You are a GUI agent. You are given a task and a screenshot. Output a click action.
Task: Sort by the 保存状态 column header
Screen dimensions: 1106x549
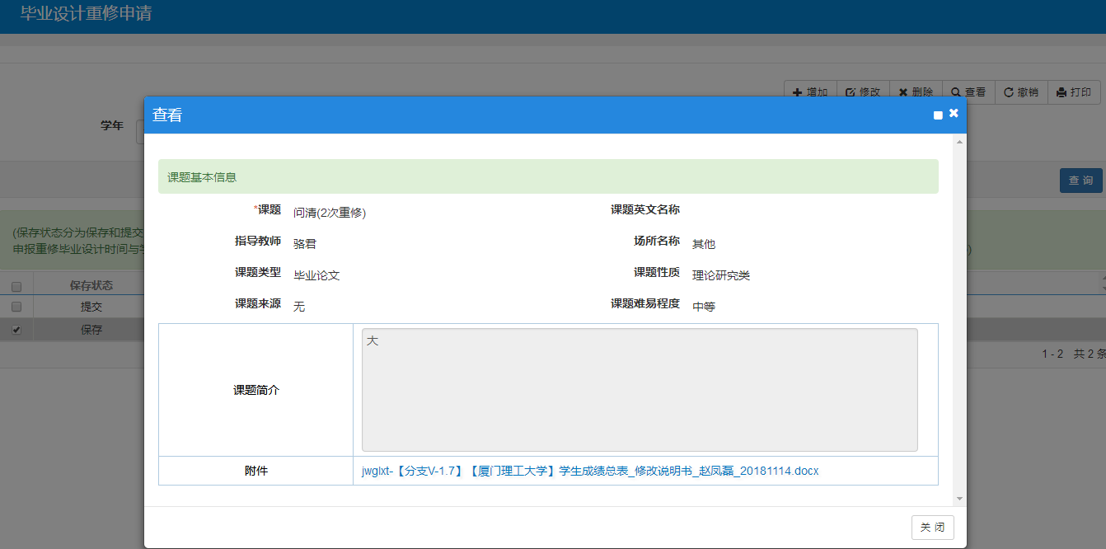tap(91, 285)
